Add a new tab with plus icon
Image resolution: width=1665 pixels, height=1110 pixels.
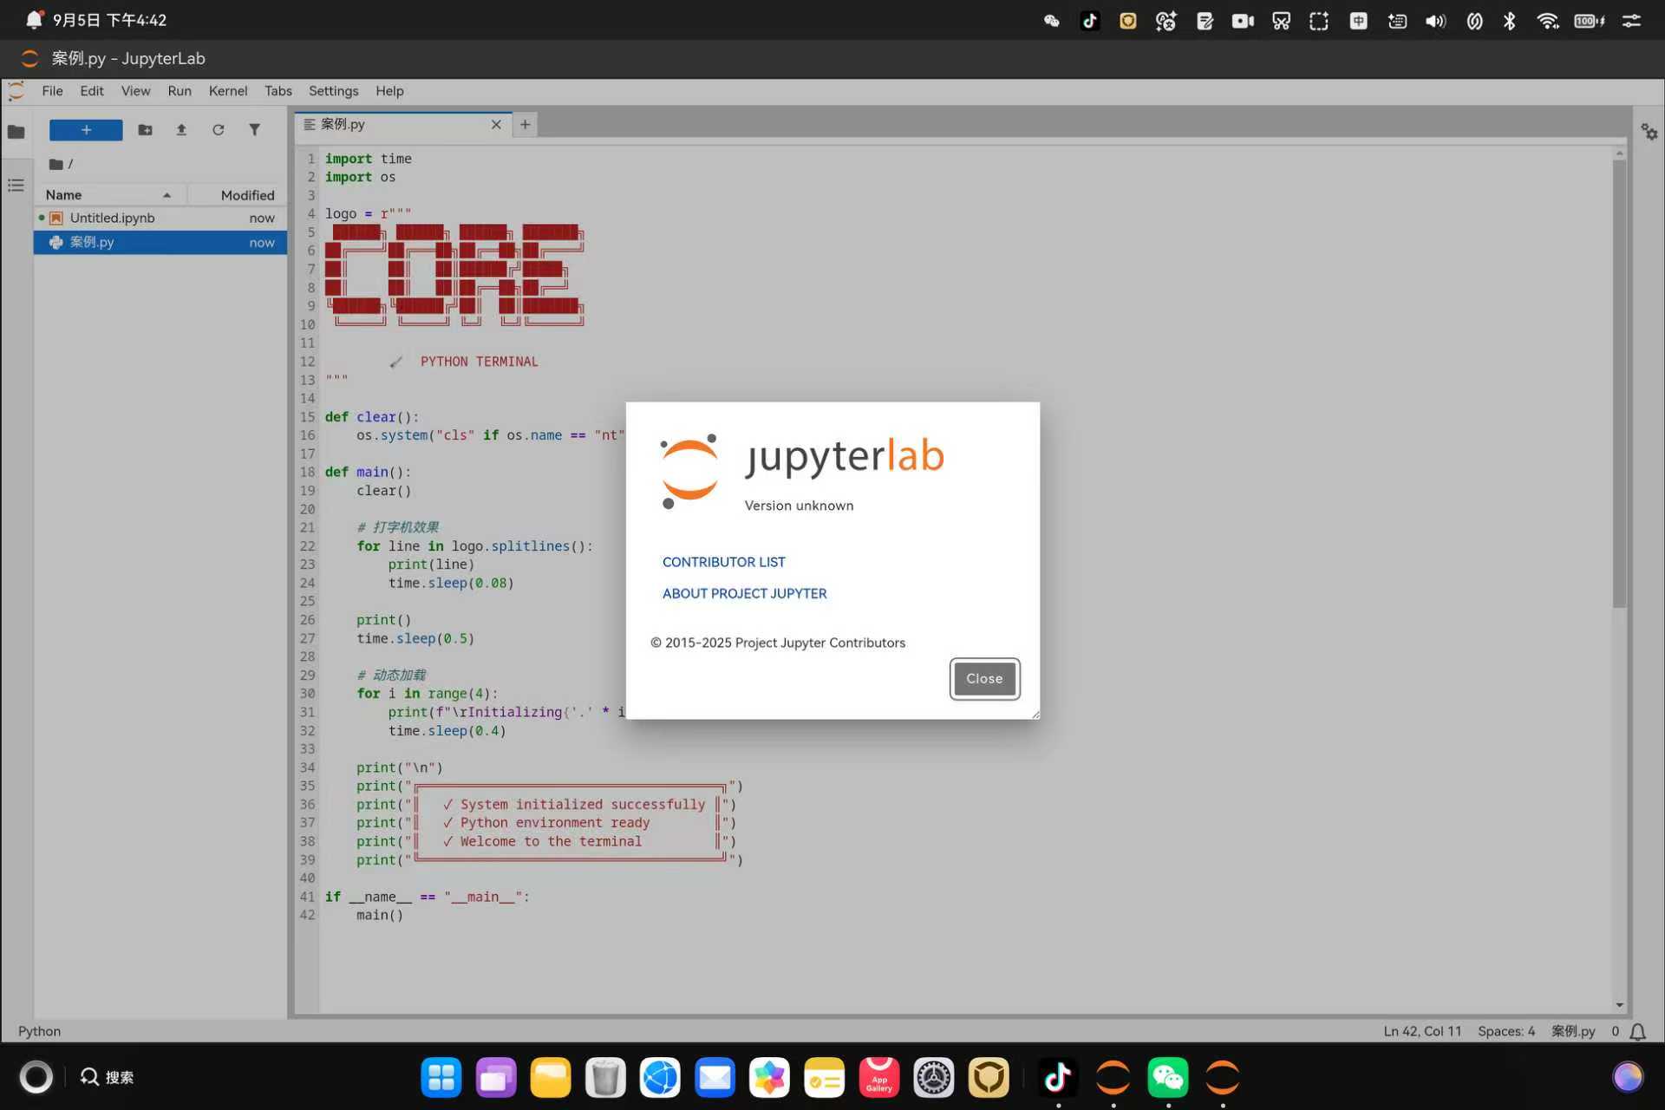525,125
